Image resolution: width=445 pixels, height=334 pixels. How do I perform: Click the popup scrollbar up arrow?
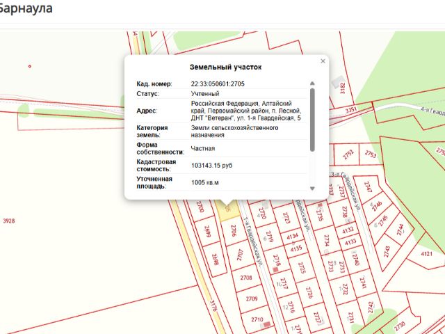(x=312, y=83)
